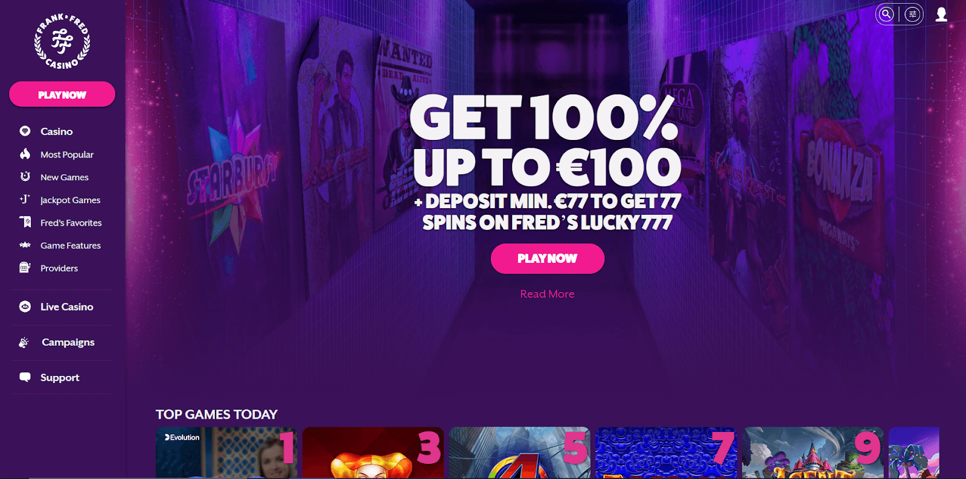Image resolution: width=966 pixels, height=479 pixels.
Task: Click the sidebar PLAY NOW button
Action: tap(62, 94)
